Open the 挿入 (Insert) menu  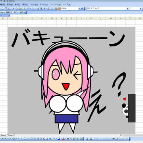tap(17, 4)
